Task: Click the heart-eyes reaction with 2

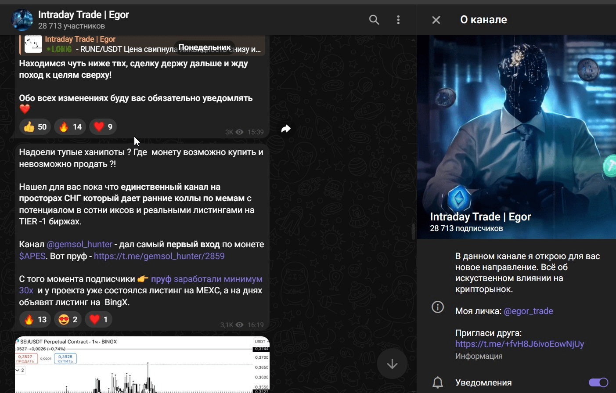Action: tap(68, 320)
